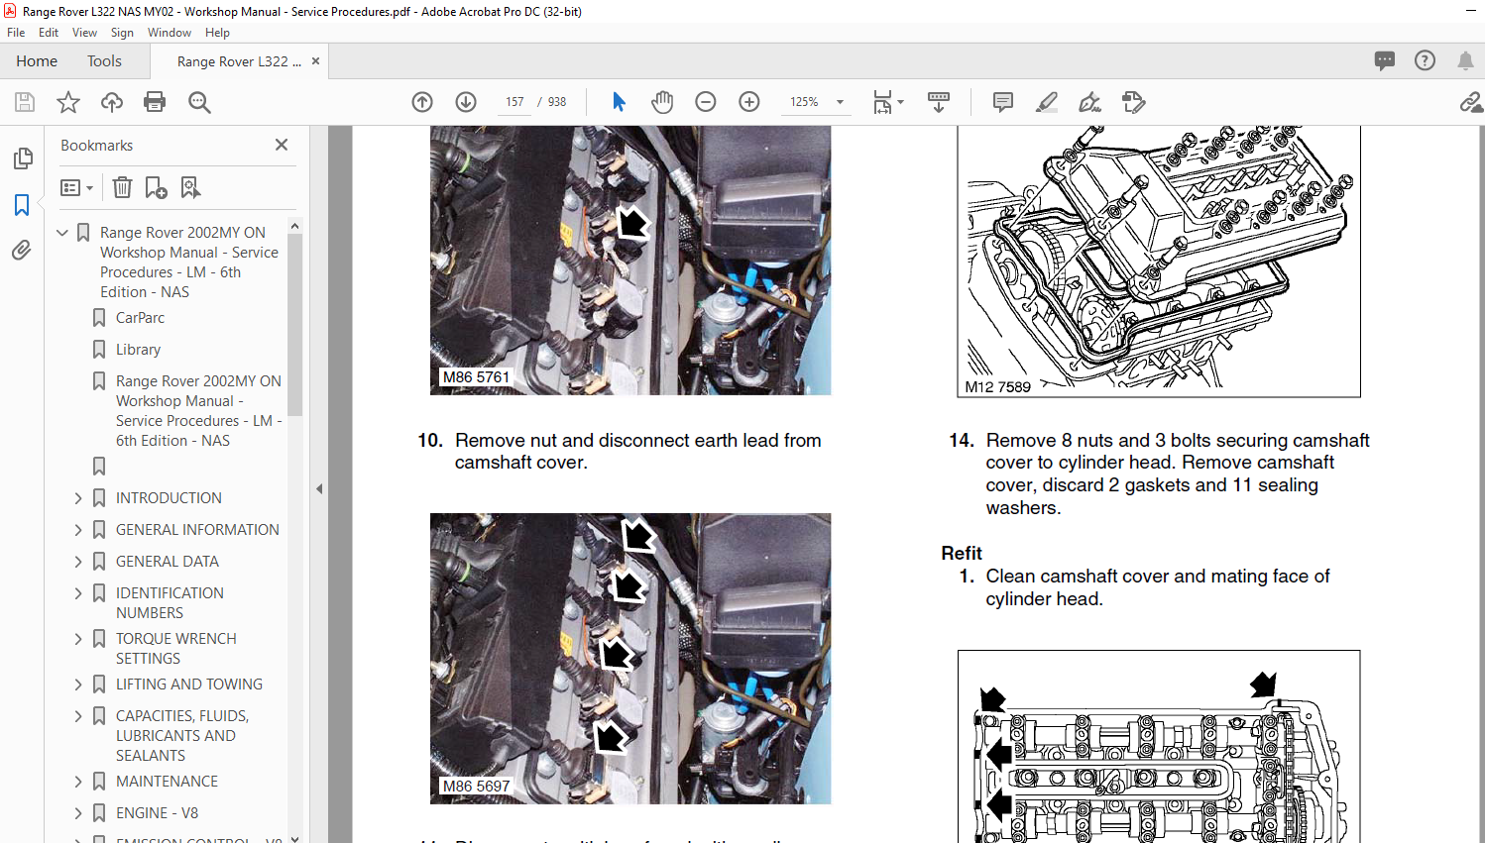Screen dimensions: 1485x843
Task: Select the Range Rover L322 document tab
Action: (239, 61)
